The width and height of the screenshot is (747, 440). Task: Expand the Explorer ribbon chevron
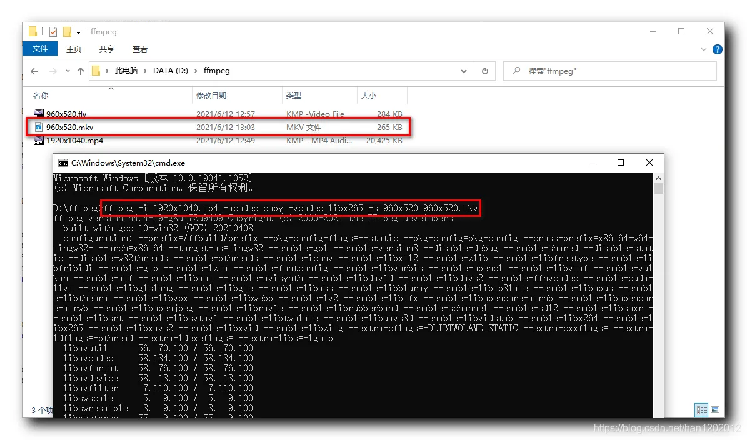704,49
